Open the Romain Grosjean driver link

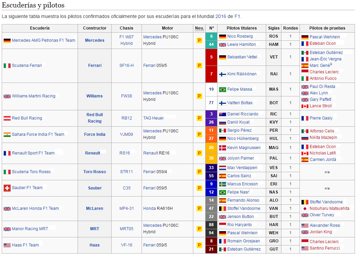click(x=243, y=241)
